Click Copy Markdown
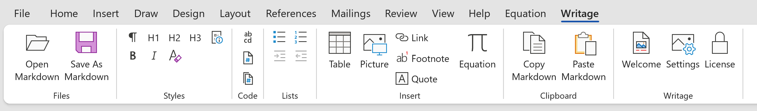The height and width of the screenshot is (111, 757). (534, 56)
